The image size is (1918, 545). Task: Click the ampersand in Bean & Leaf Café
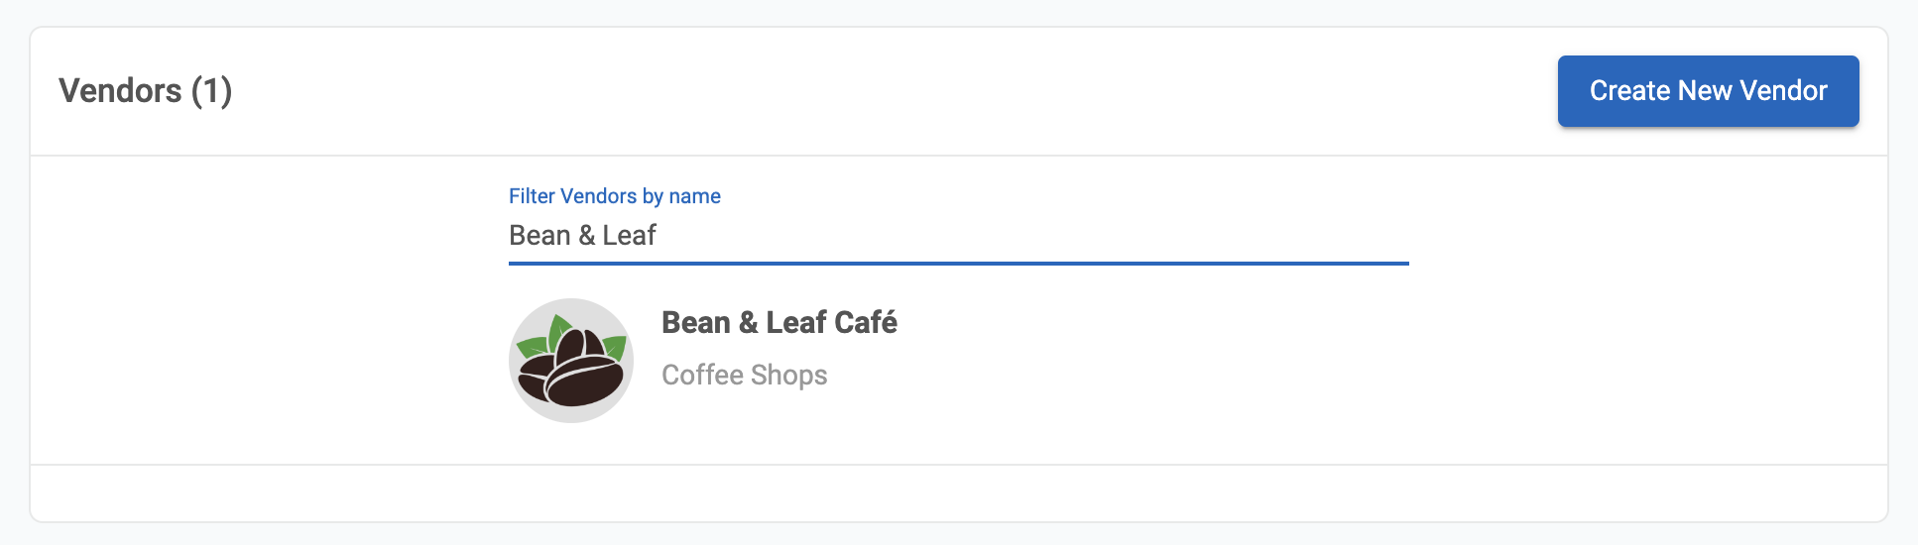click(748, 323)
